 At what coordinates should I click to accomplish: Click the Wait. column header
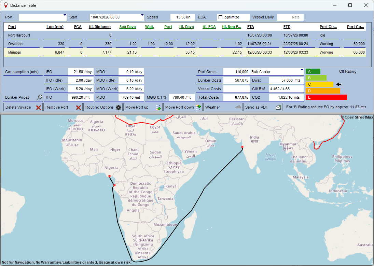pos(150,27)
